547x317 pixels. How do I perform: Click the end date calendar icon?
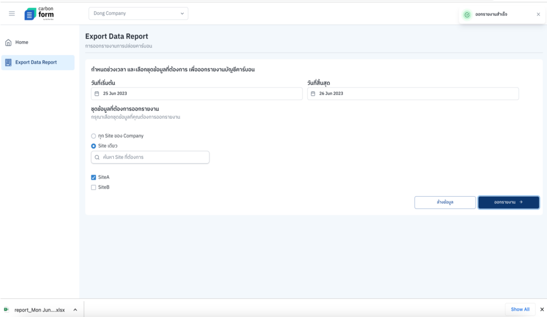coord(313,94)
